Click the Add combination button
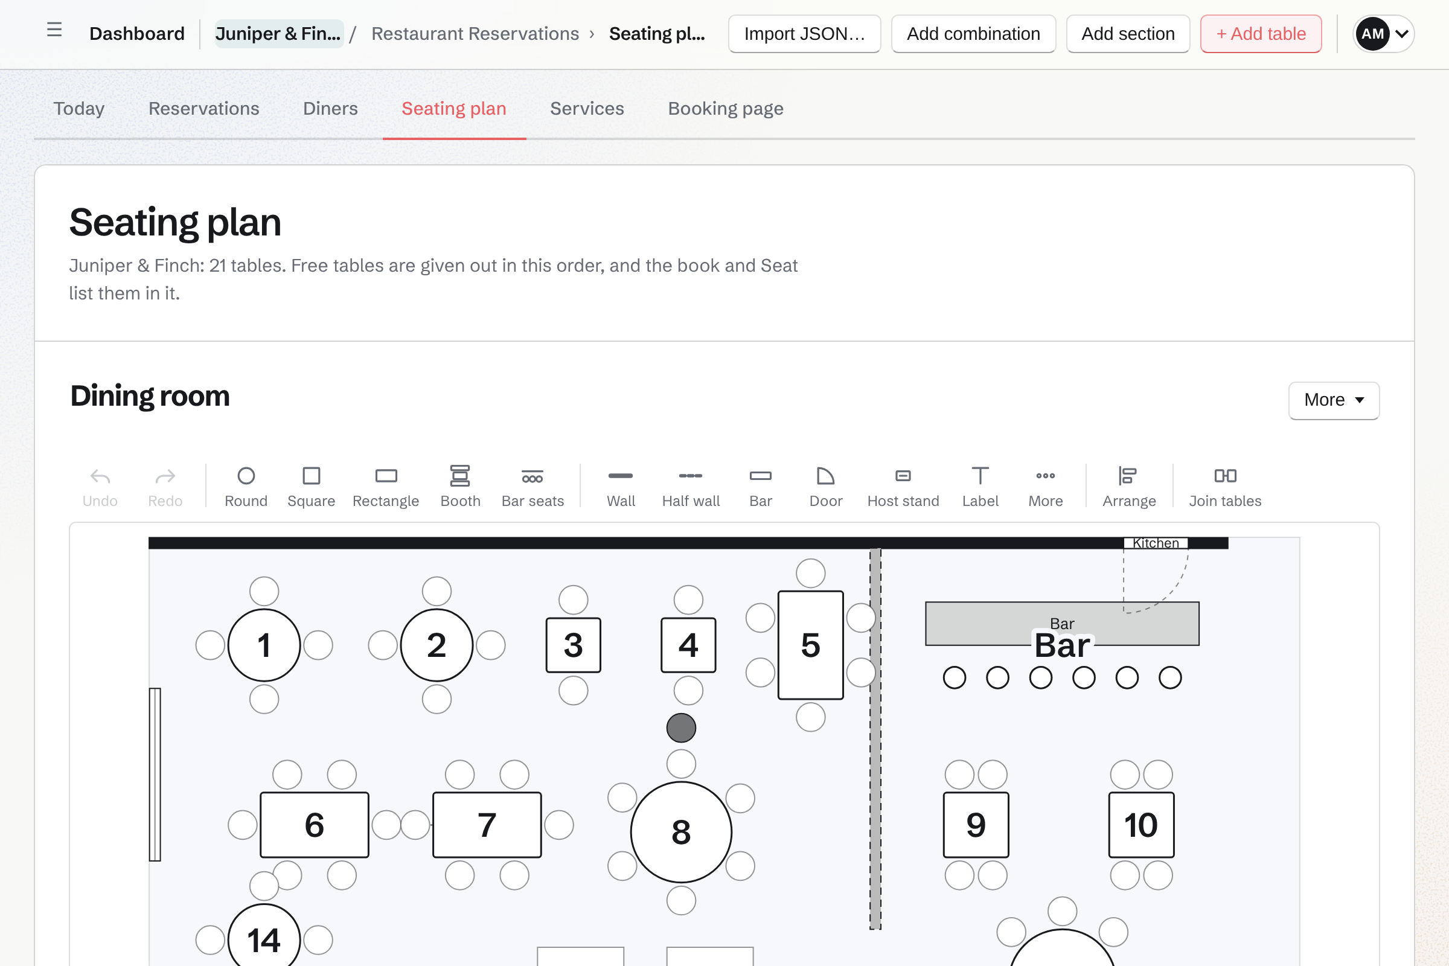This screenshot has height=966, width=1449. click(x=973, y=34)
